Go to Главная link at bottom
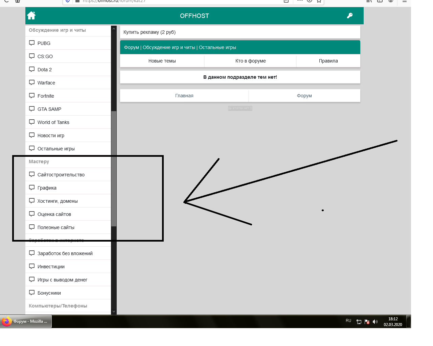The height and width of the screenshot is (346, 433). (184, 96)
